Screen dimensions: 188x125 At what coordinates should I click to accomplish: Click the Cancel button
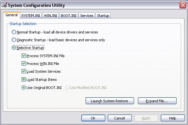[x=120, y=118]
